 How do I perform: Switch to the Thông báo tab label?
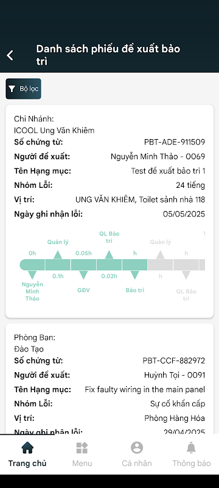[x=192, y=463]
